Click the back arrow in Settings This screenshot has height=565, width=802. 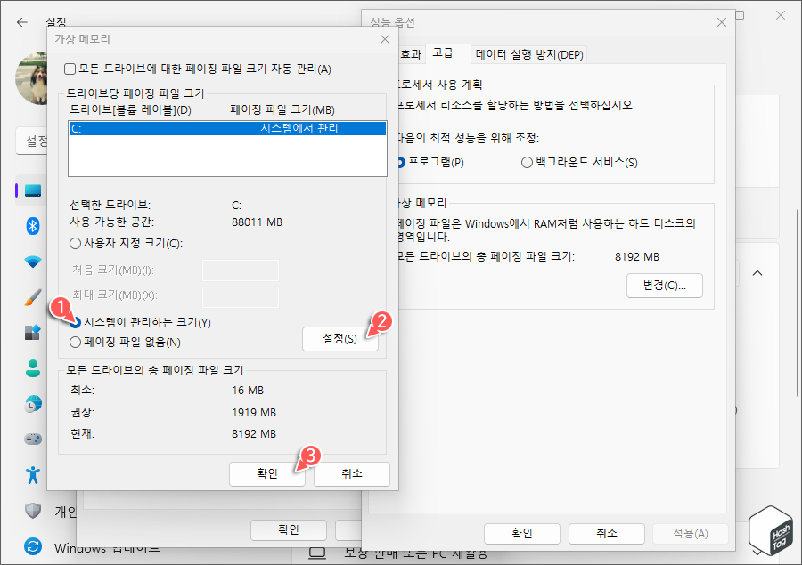[21, 22]
